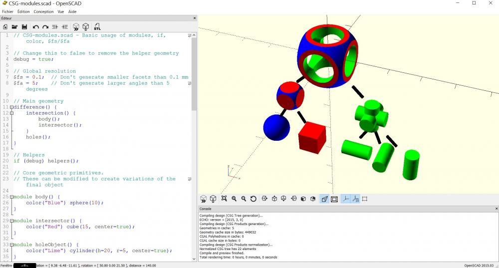The width and height of the screenshot is (499, 268).
Task: Close the Éditeur panel
Action: coord(195,18)
